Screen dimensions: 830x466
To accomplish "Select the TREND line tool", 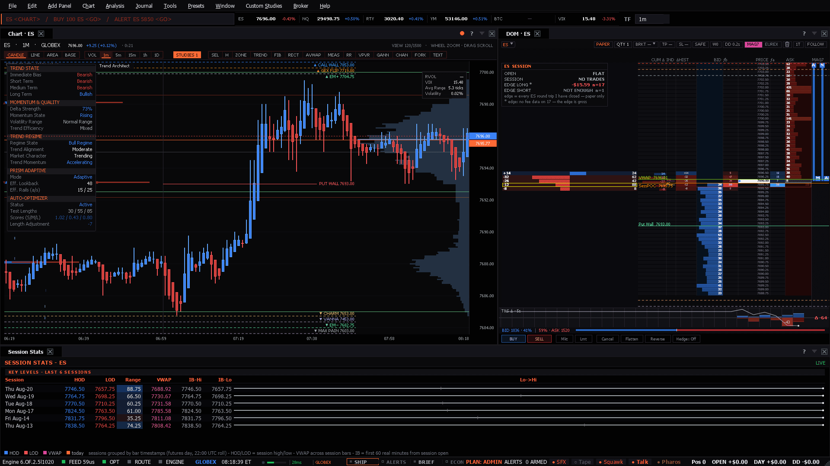I will (260, 55).
